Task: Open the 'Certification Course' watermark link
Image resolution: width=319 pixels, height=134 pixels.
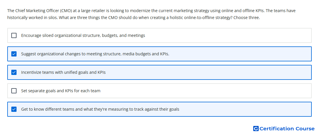Action: click(x=287, y=129)
